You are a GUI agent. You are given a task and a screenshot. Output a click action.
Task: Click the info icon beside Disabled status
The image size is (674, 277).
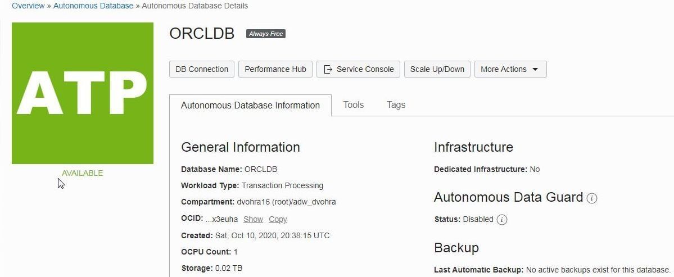click(501, 220)
